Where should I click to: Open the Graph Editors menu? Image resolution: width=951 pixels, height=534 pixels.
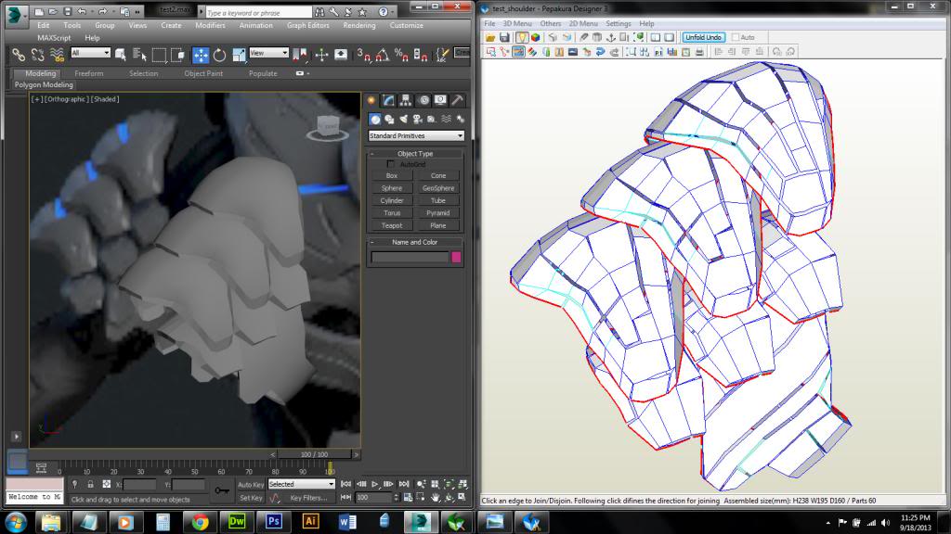point(308,26)
